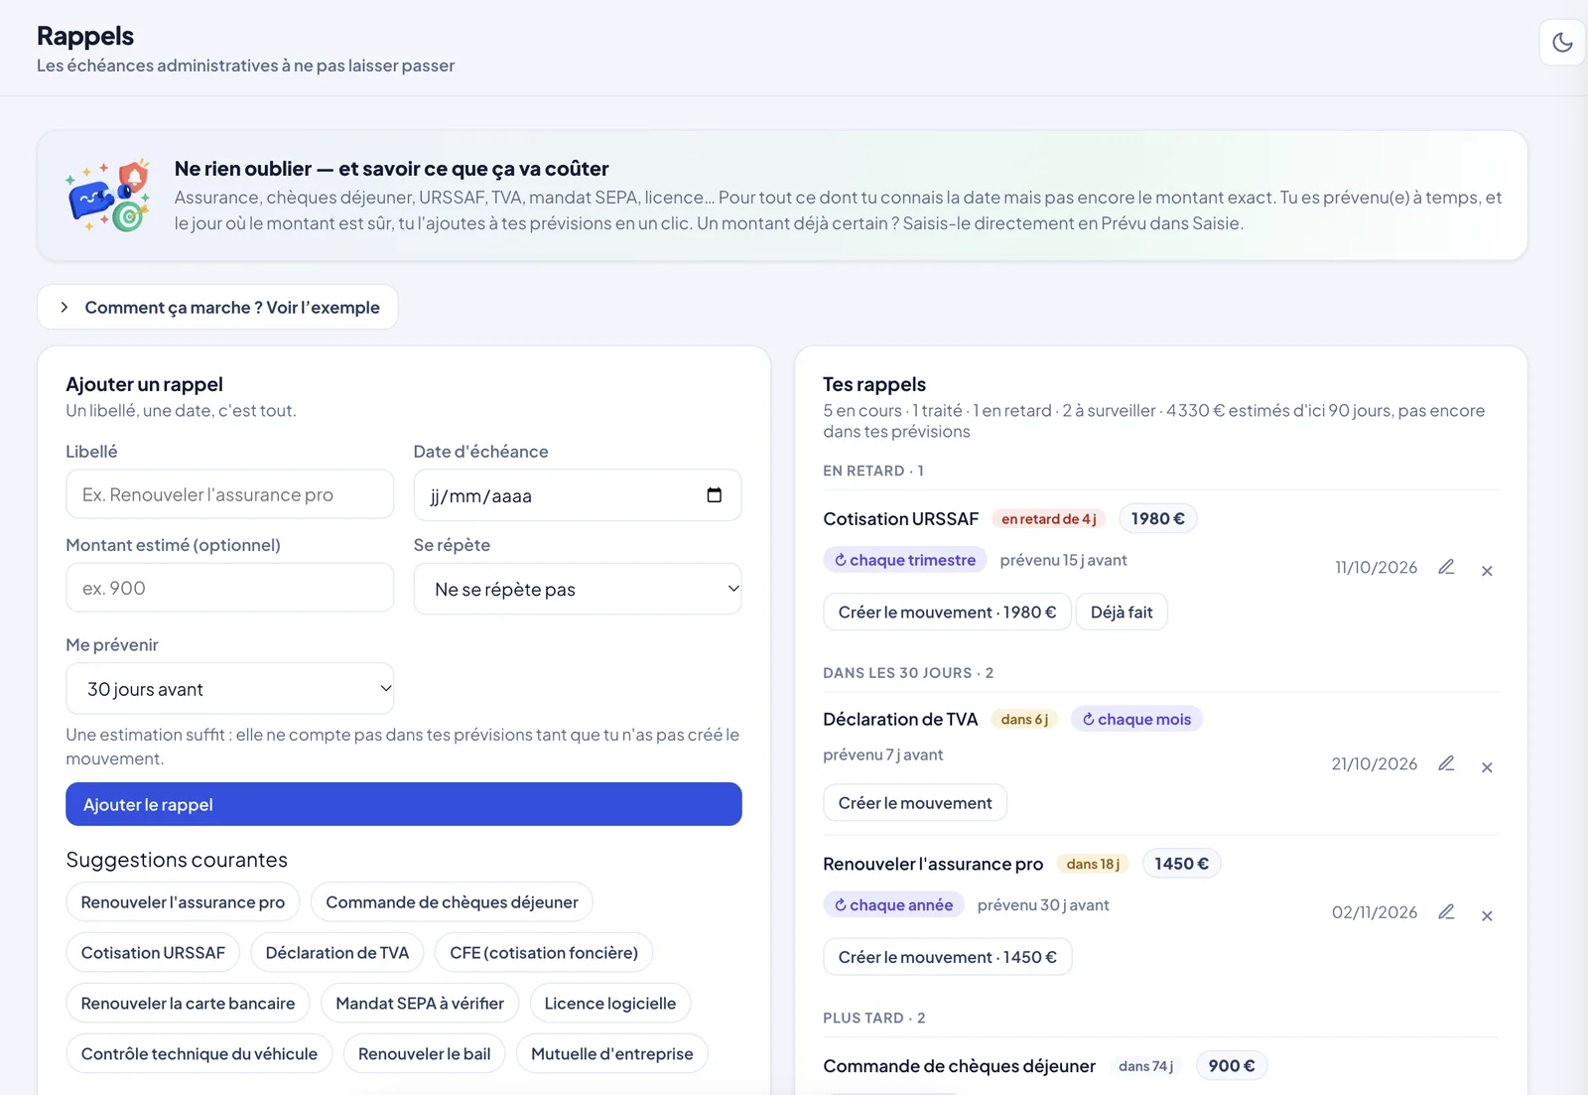Expand 'Comment ça marche ? Voir l'exemple'

coord(217,307)
